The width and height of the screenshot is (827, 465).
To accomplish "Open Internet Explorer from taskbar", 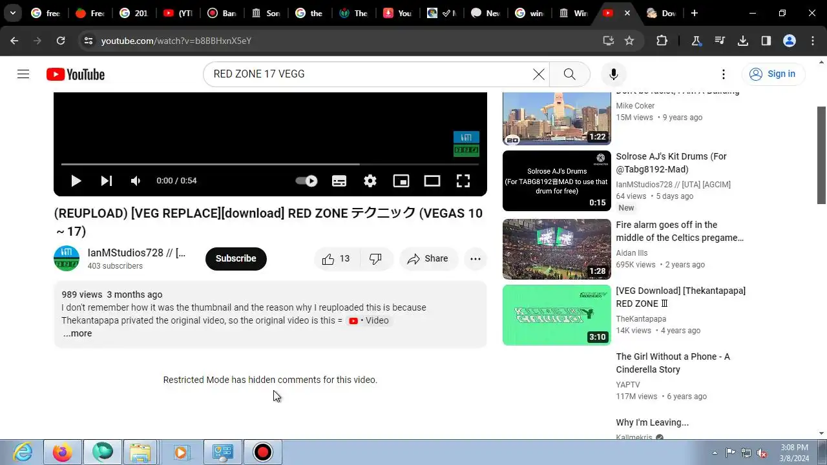I will tap(23, 452).
